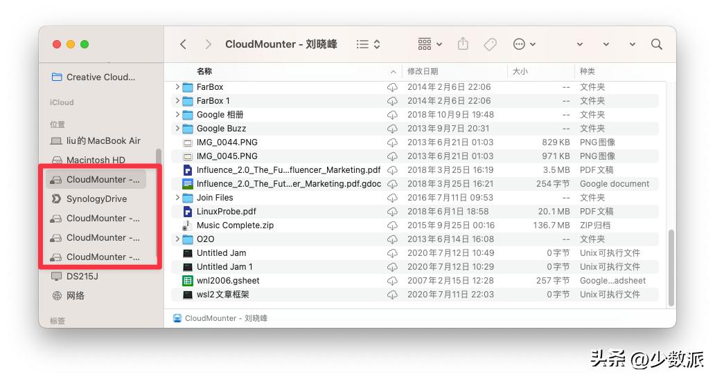Select the Untitled Jam 1 file icon
The image size is (715, 379).
coord(188,267)
